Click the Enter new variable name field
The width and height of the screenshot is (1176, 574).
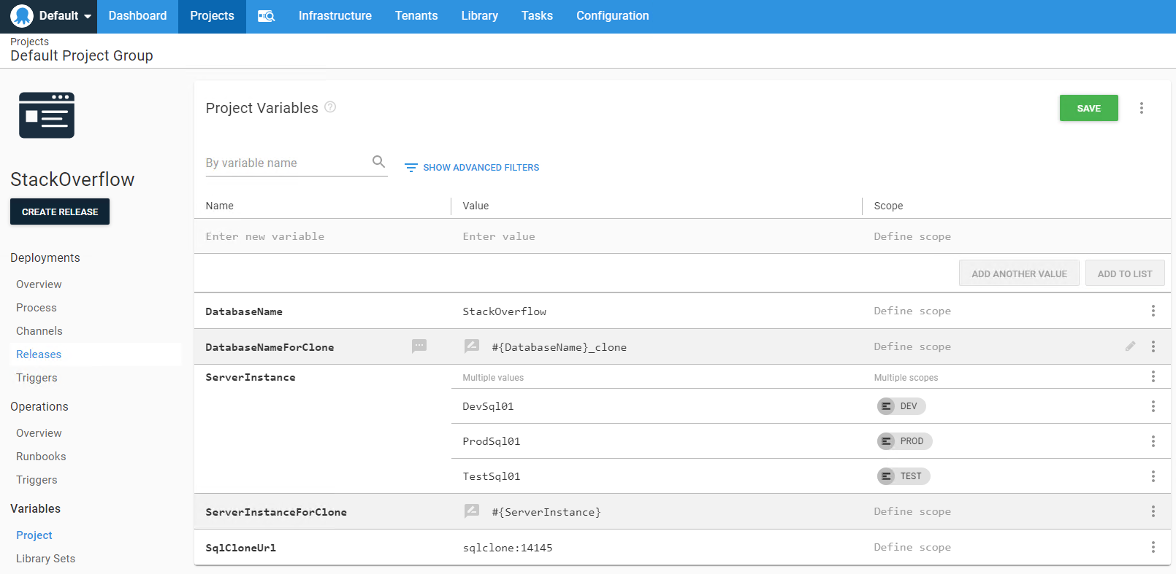(x=321, y=236)
